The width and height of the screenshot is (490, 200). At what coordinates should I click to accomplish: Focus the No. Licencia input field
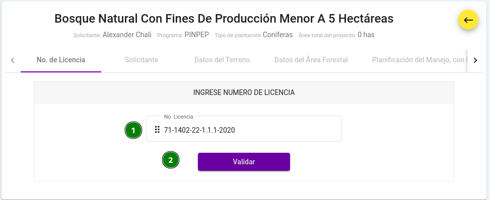tap(244, 129)
